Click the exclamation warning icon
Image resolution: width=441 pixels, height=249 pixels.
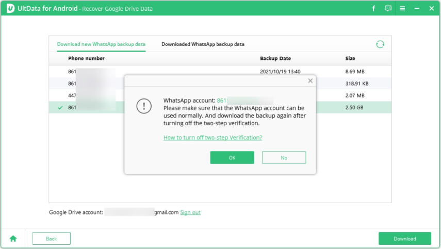point(144,106)
